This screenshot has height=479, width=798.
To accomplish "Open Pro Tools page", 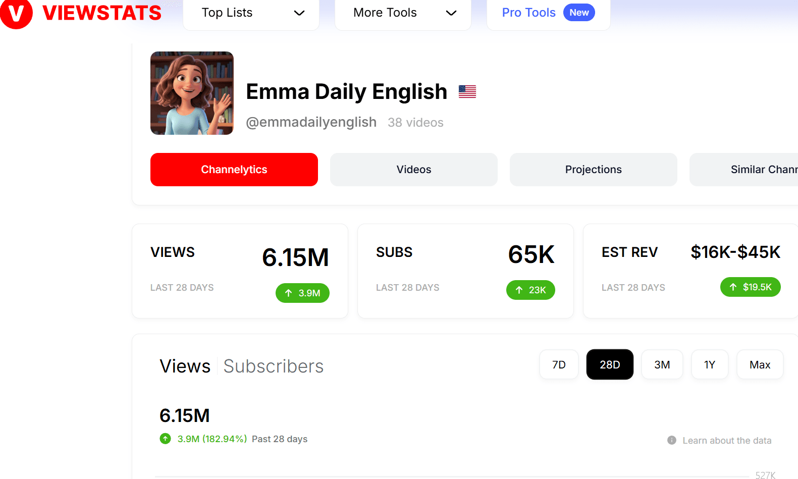I will point(528,13).
